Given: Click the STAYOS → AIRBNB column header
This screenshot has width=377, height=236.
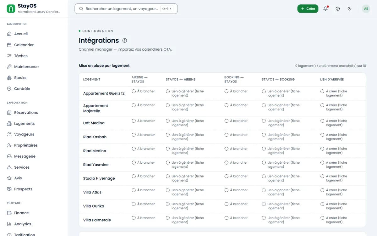Looking at the screenshot, I should [181, 80].
